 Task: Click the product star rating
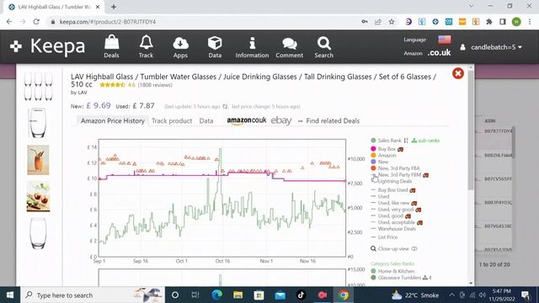point(112,85)
